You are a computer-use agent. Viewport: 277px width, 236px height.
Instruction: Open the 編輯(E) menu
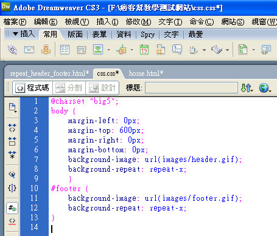pos(46,22)
